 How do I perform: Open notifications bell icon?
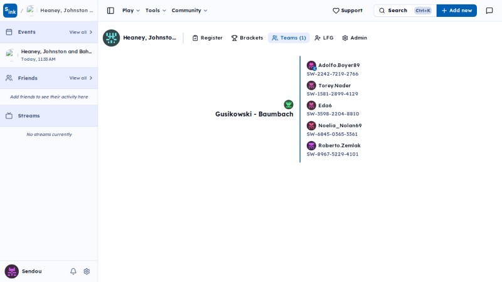pos(73,271)
